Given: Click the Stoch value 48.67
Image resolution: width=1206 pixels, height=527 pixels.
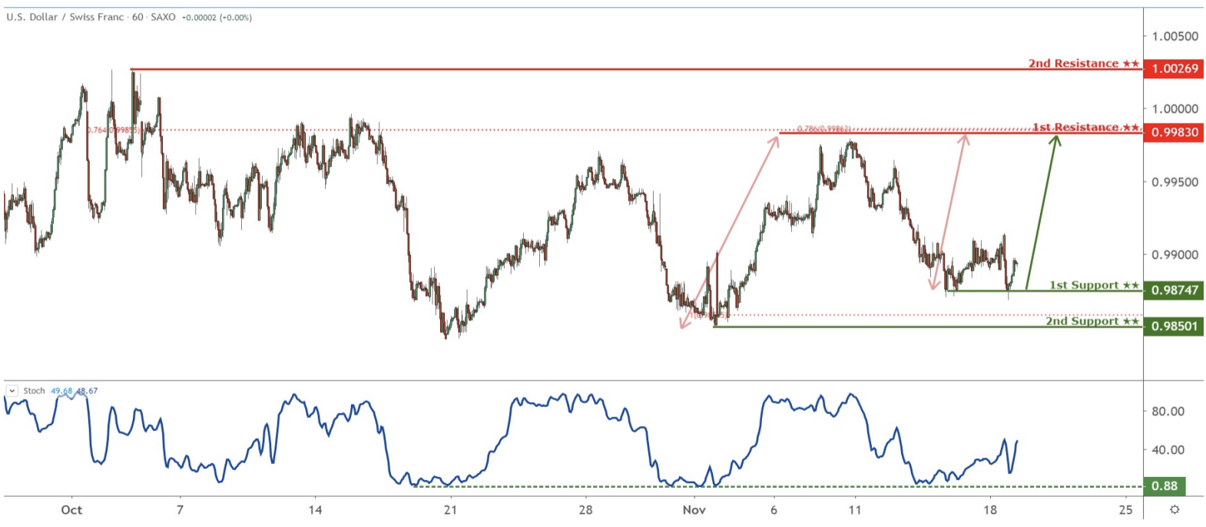Looking at the screenshot, I should point(87,391).
